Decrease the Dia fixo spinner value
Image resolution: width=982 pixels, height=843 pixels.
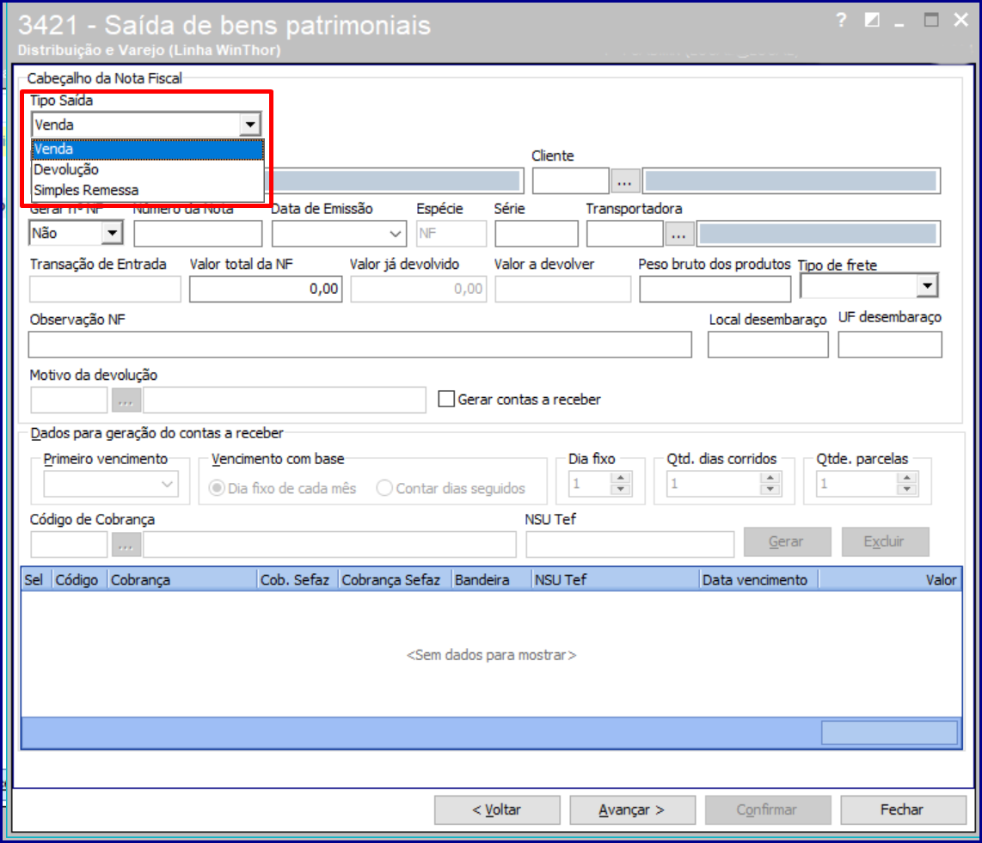[x=621, y=490]
